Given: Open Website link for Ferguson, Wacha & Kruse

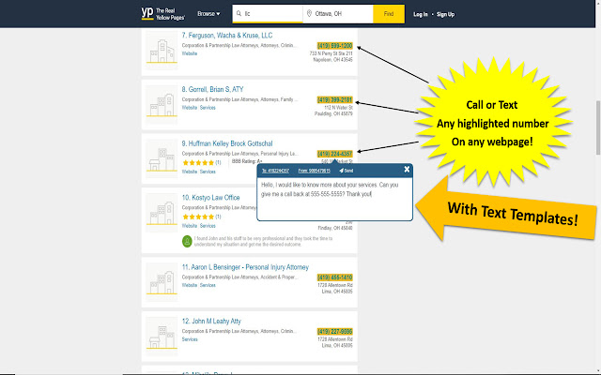Looking at the screenshot, I should pyautogui.click(x=190, y=53).
